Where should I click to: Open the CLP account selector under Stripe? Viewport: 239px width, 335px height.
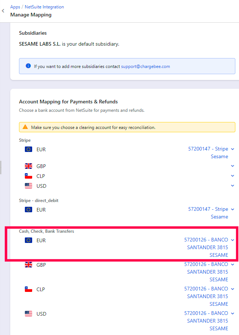point(233,175)
